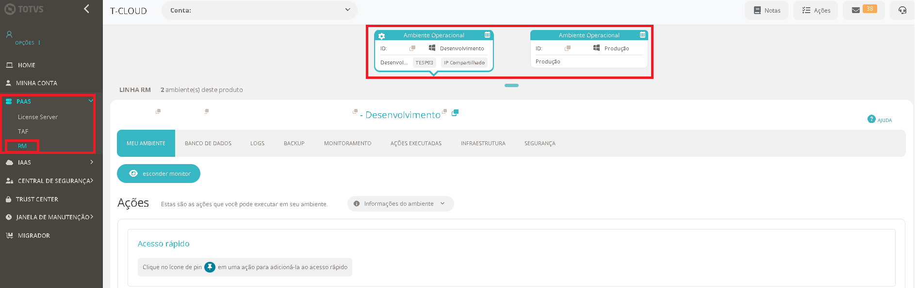The height and width of the screenshot is (288, 917).
Task: Click the gear icon on Desenvolvimento card
Action: pyautogui.click(x=381, y=36)
